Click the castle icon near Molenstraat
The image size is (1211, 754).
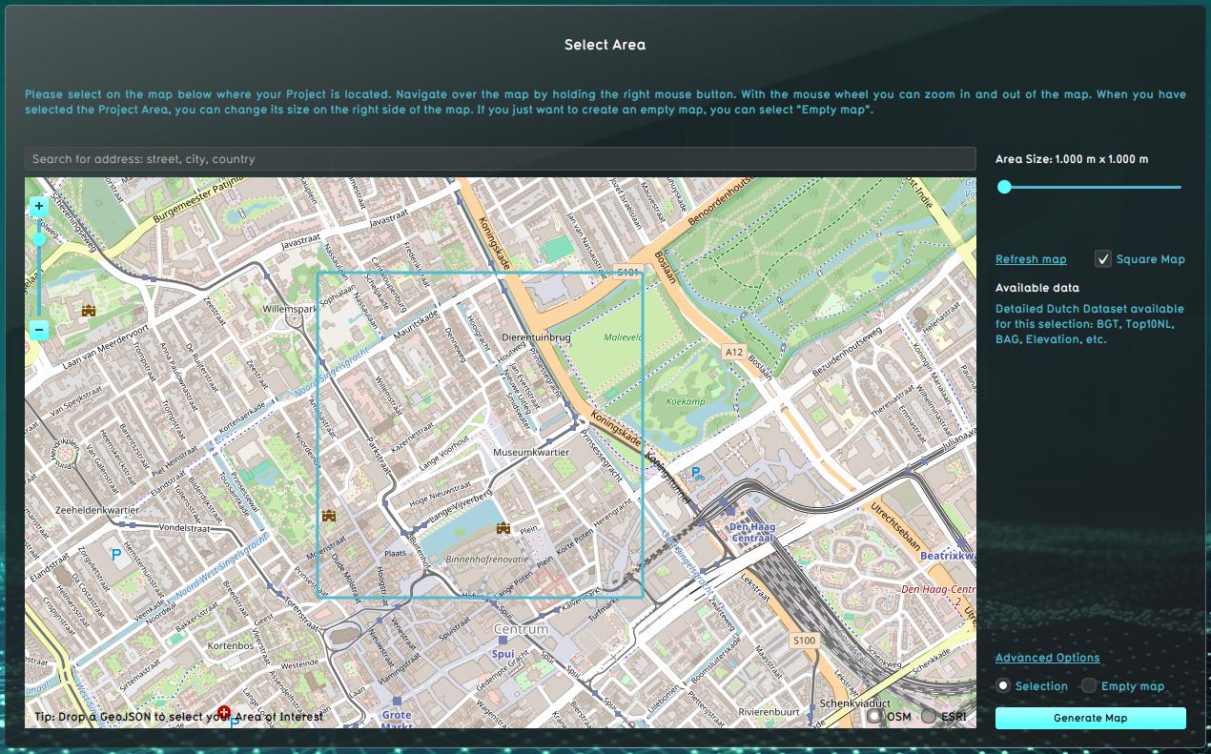pos(330,516)
